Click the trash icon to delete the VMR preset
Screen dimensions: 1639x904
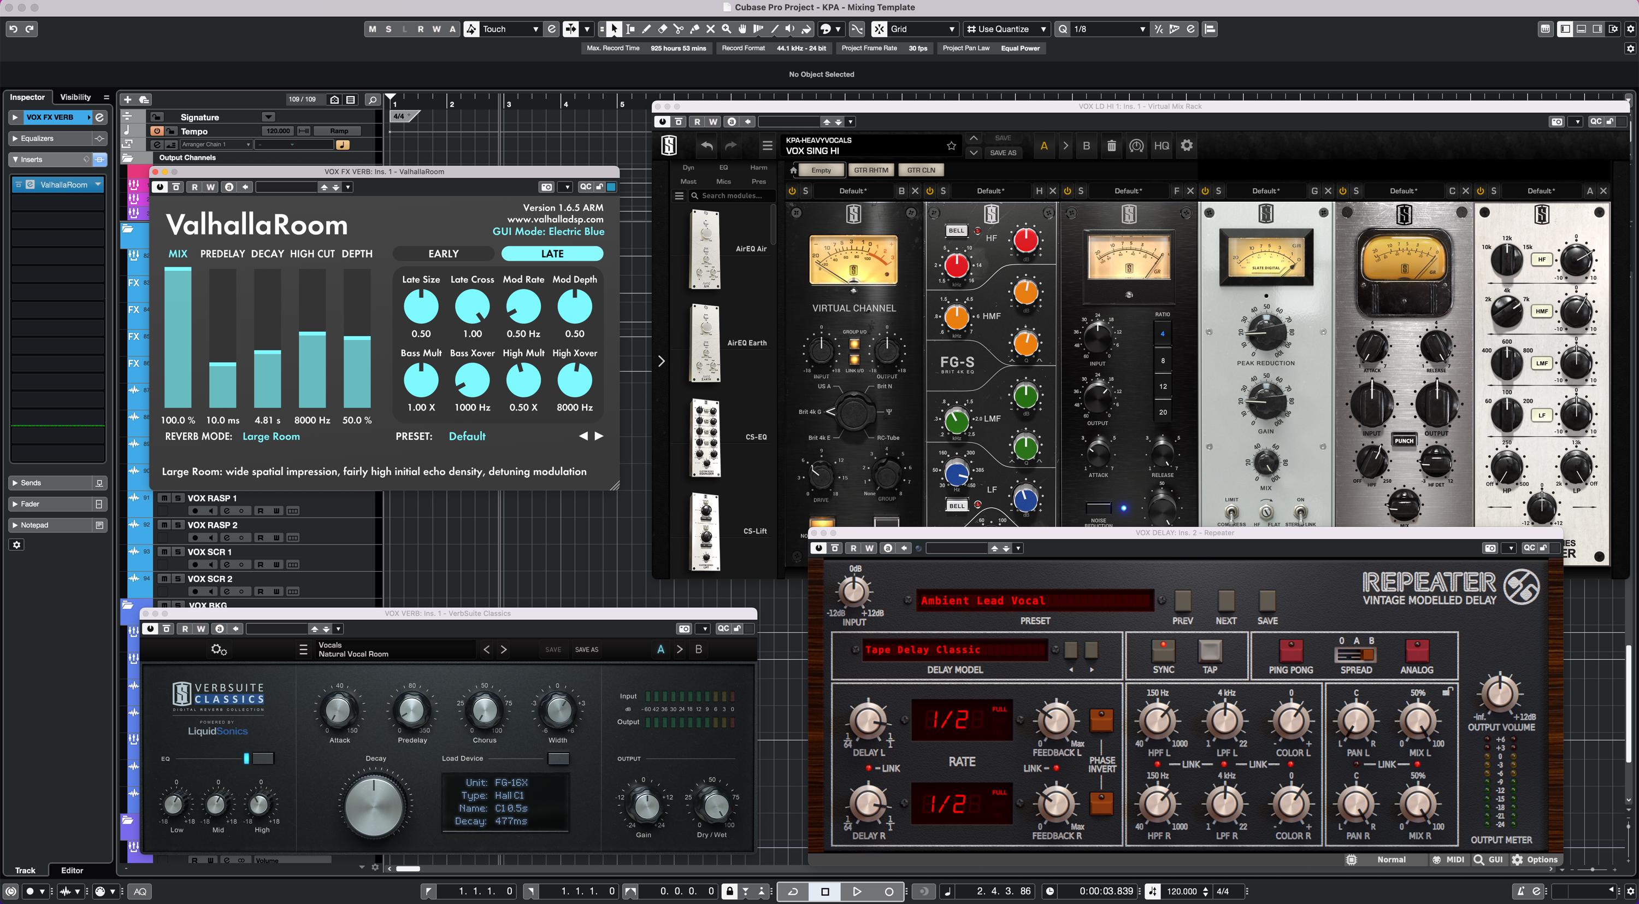1112,145
